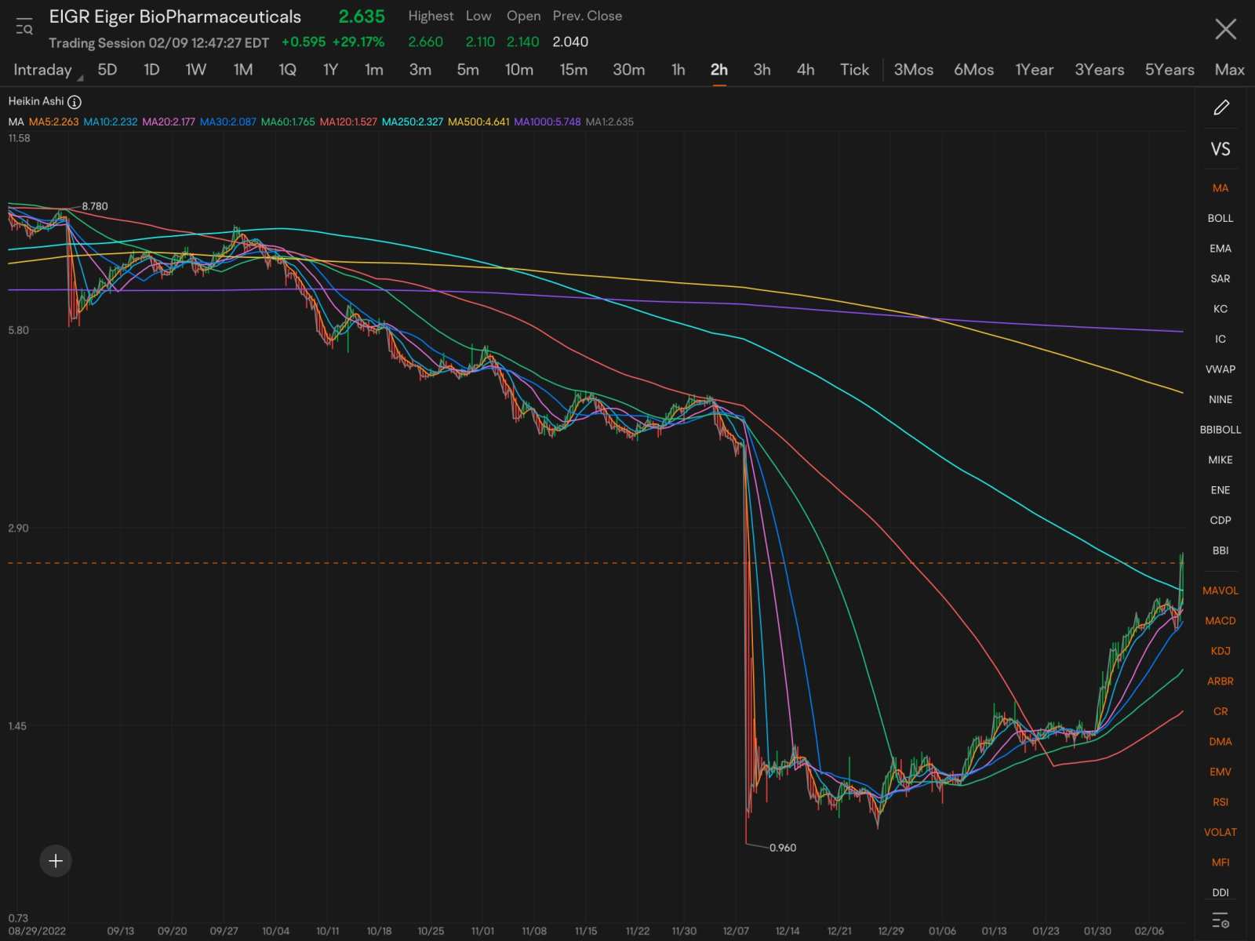Image resolution: width=1255 pixels, height=941 pixels.
Task: Expand the Intraday dropdown
Action: 47,70
